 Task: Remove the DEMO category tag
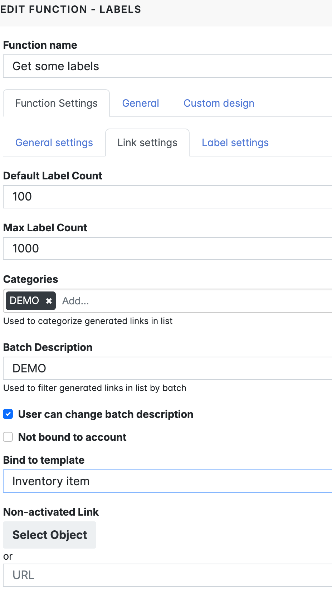pos(49,301)
